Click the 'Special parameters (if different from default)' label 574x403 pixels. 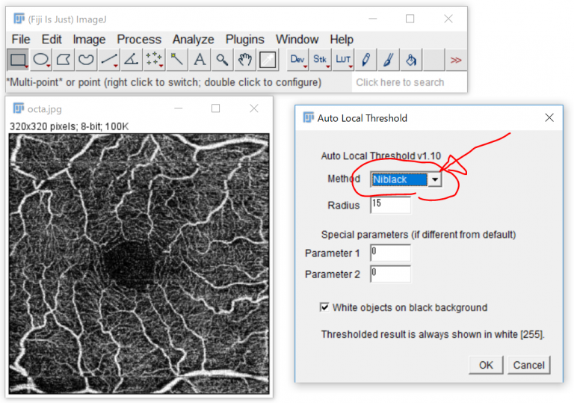419,235
